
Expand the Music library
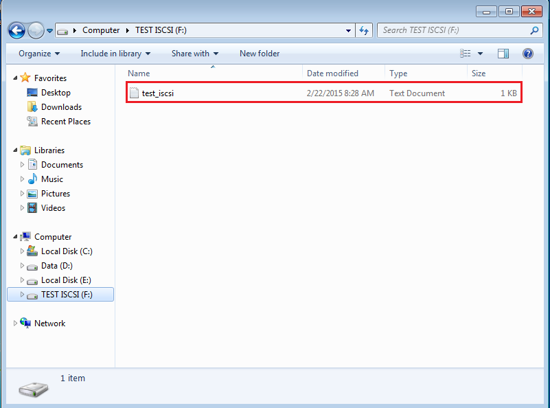click(22, 179)
